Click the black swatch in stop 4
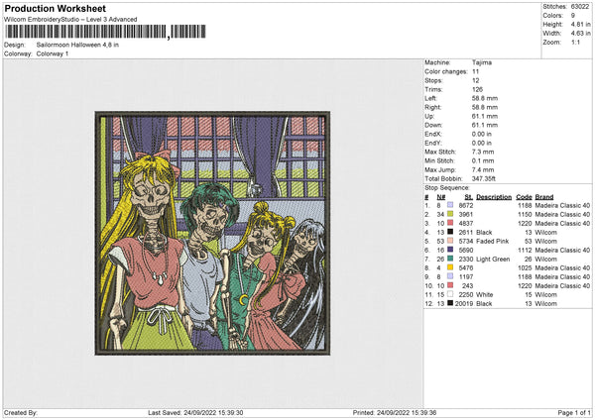The width and height of the screenshot is (595, 420). 452,232
